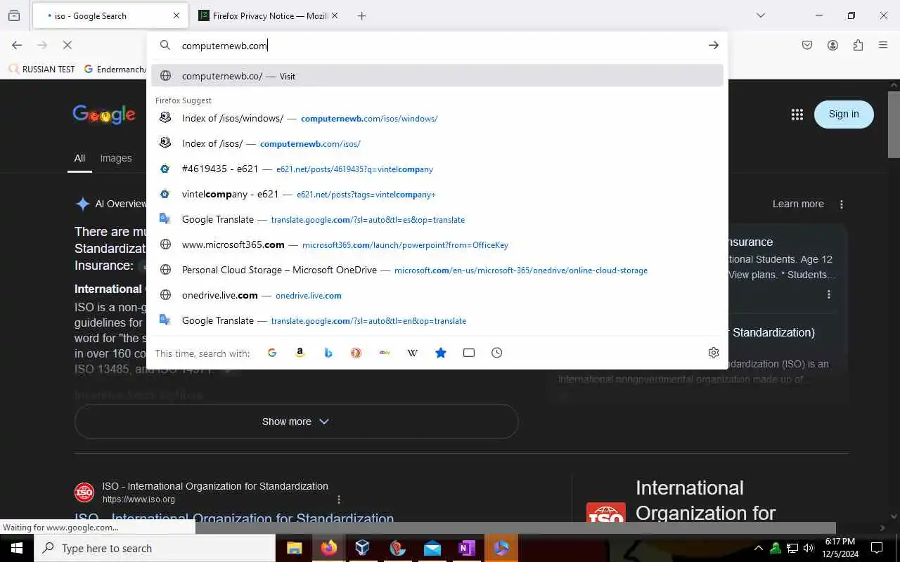Click the address bar text field
Viewport: 900px width, 562px height.
pos(436,45)
